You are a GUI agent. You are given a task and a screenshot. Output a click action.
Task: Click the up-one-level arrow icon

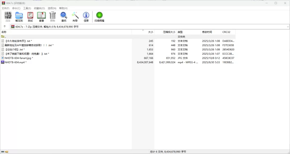[x=4, y=27]
